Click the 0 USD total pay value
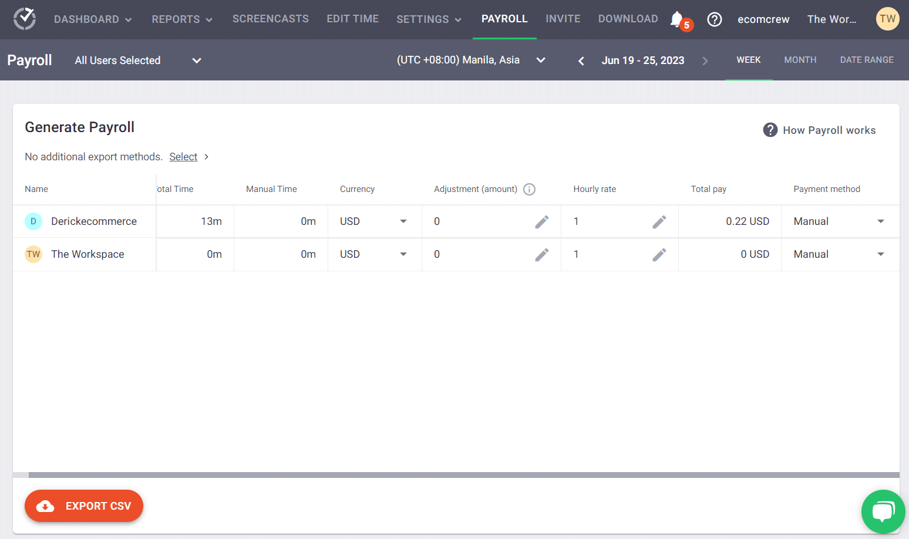909x539 pixels. pos(755,254)
